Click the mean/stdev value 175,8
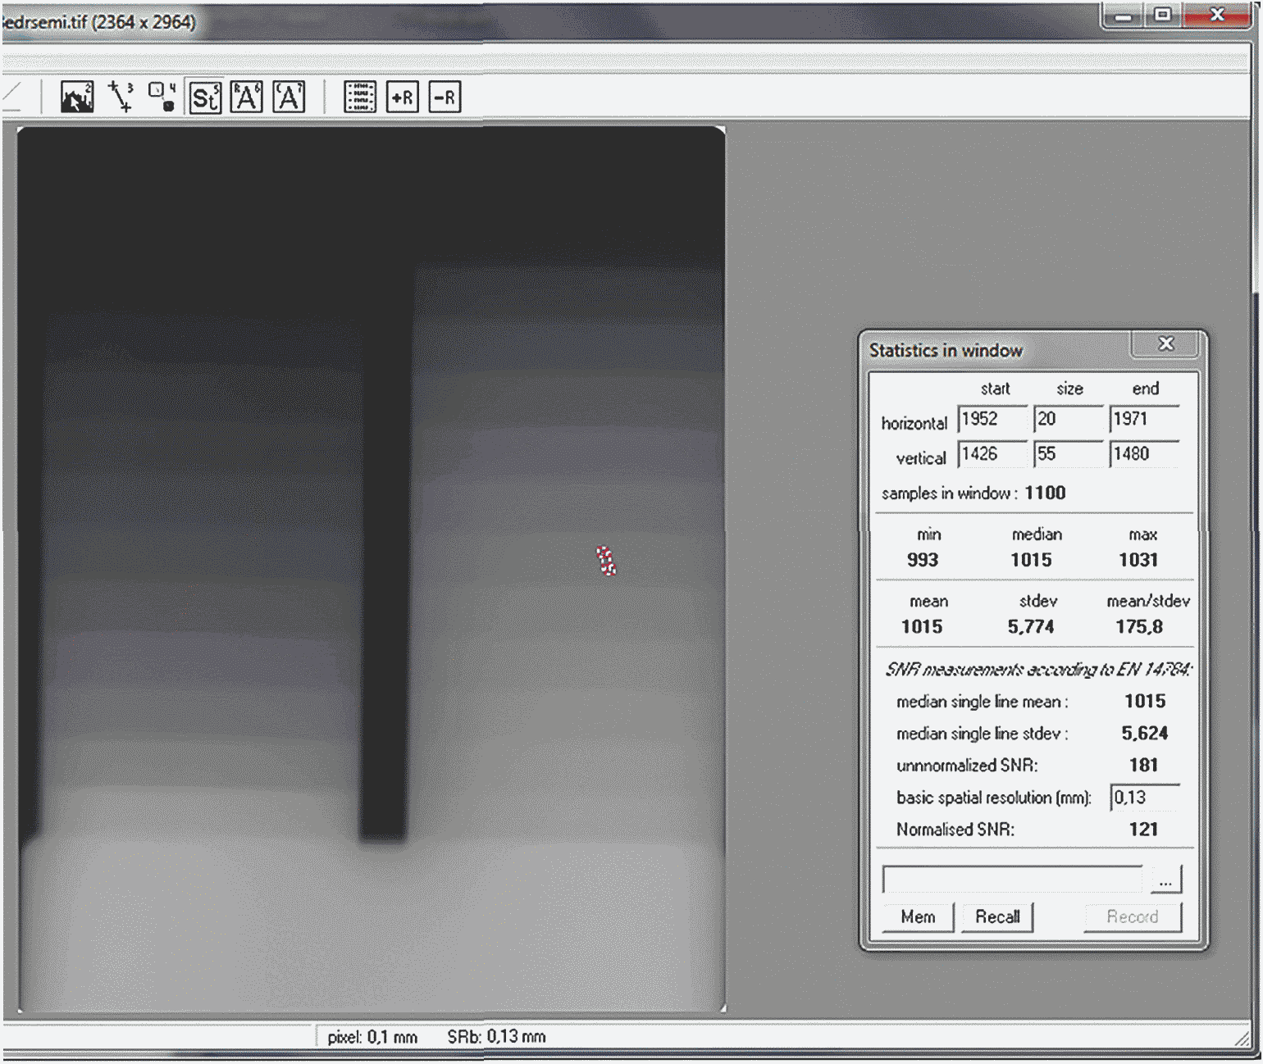Viewport: 1263px width, 1064px height. [1139, 627]
